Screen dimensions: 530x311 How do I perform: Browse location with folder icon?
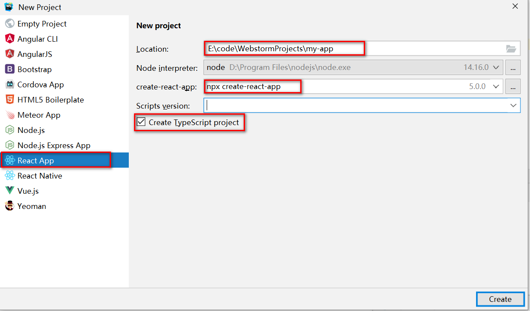pos(511,49)
